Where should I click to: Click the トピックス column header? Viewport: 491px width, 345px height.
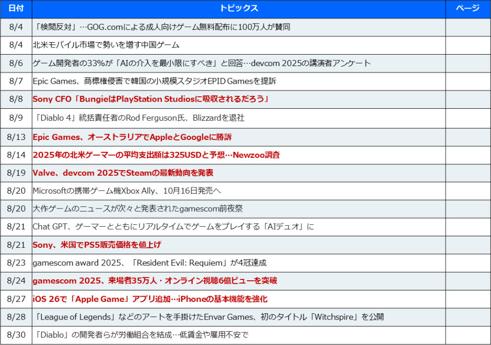pos(239,9)
